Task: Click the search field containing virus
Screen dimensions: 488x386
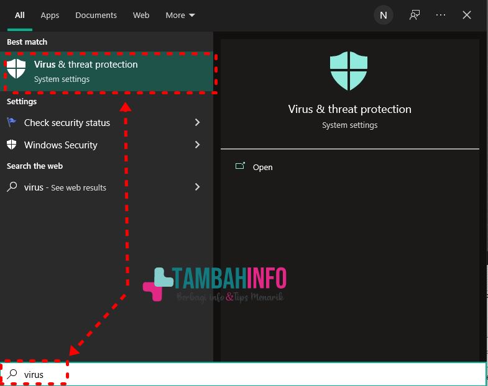Action: click(x=243, y=374)
